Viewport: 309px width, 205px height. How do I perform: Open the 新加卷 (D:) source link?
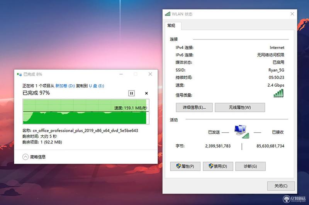coord(65,86)
